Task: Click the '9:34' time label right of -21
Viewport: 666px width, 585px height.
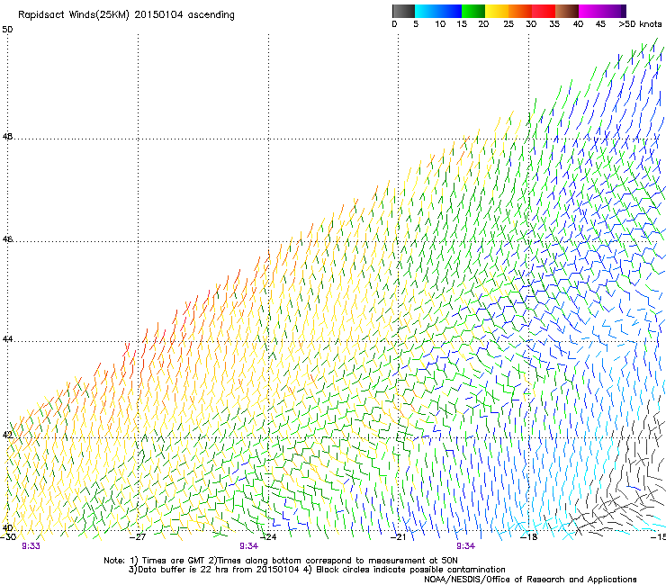Action: tap(466, 546)
